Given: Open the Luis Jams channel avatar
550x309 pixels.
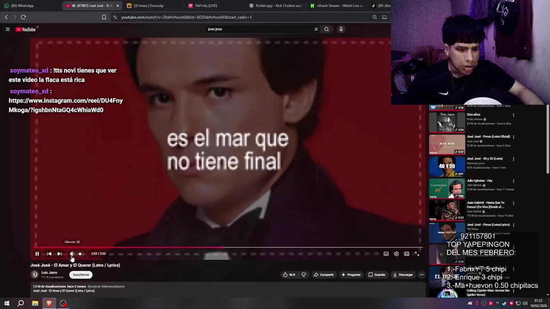Looking at the screenshot, I should (34, 274).
